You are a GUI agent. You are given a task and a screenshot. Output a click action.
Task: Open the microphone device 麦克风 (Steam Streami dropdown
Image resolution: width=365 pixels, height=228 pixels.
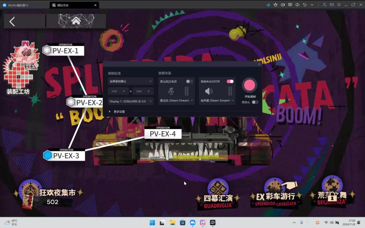(x=176, y=101)
